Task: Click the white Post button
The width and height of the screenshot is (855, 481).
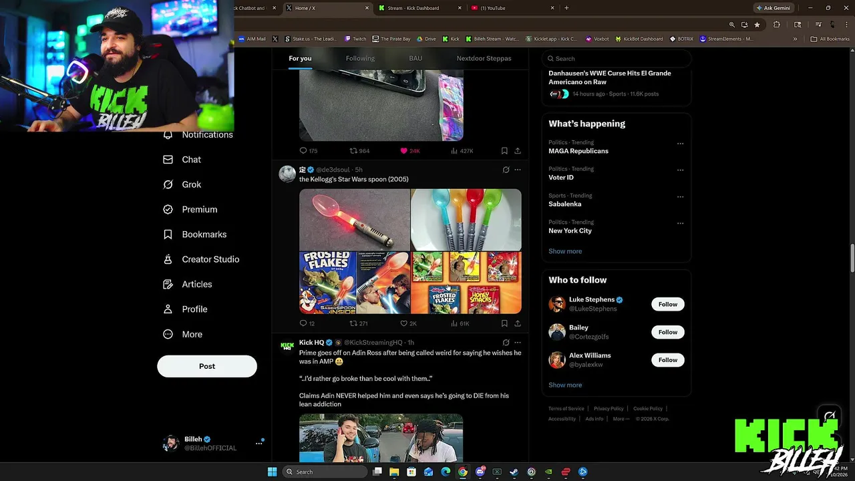Action: [207, 366]
